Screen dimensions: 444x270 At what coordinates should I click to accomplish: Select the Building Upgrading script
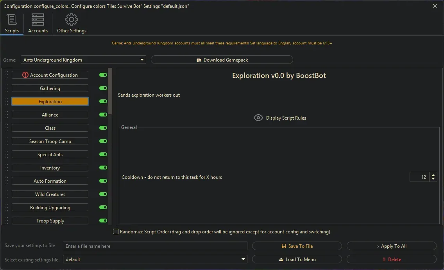coord(50,208)
